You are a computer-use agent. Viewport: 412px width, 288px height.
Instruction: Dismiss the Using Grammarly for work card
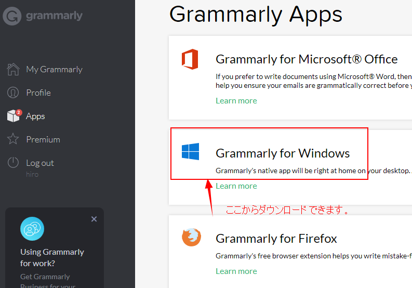(94, 219)
